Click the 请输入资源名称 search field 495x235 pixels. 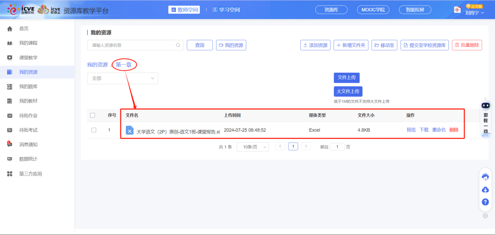133,45
